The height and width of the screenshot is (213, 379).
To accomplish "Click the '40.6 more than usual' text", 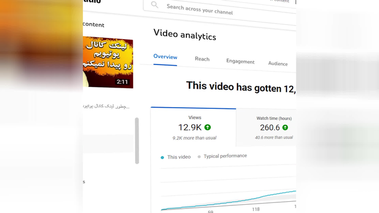I will pyautogui.click(x=274, y=137).
